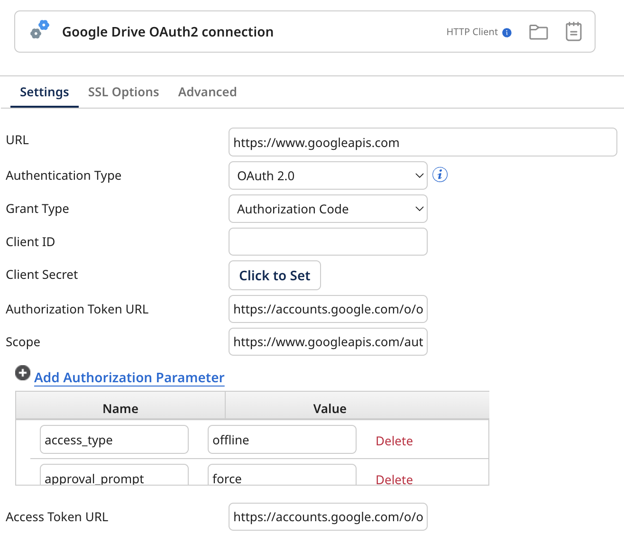This screenshot has width=624, height=534.
Task: Click the gears connector icon
Action: coord(39,30)
